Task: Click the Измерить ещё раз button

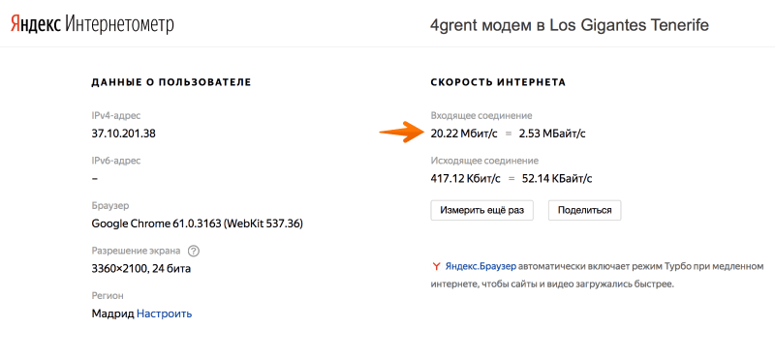Action: pyautogui.click(x=481, y=210)
